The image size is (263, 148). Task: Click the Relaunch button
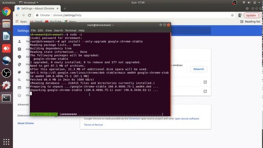(x=198, y=69)
